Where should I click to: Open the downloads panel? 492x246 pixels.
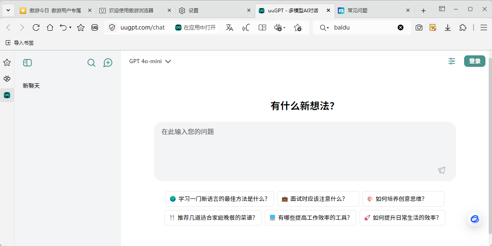coord(448,27)
